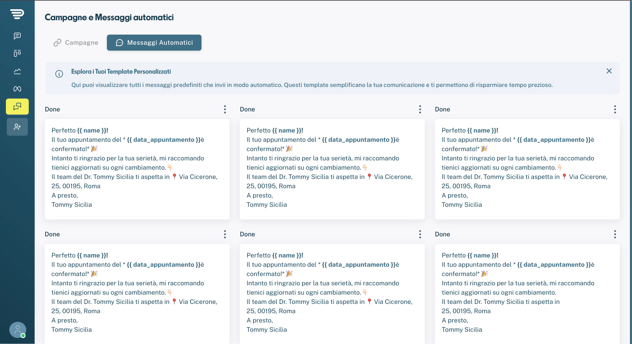The image size is (632, 344).
Task: Click the Campagne e Messaggi automatici heading
Action: point(109,17)
